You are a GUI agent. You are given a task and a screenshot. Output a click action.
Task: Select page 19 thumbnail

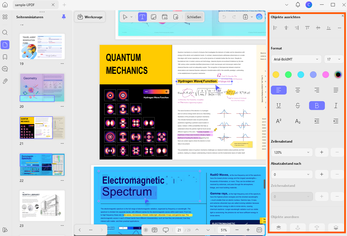pos(42,46)
